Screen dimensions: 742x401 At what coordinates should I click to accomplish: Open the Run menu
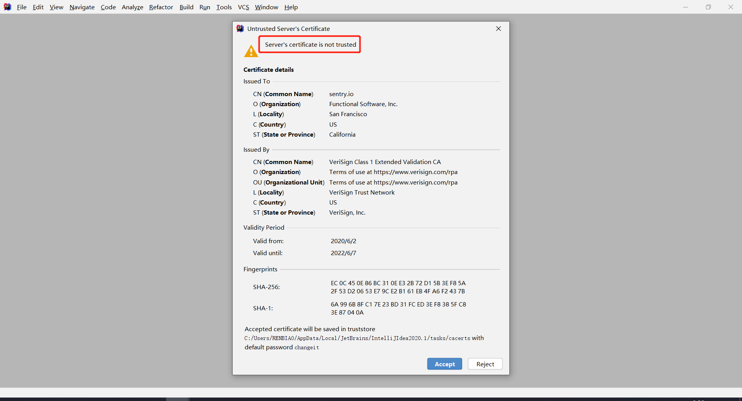205,7
